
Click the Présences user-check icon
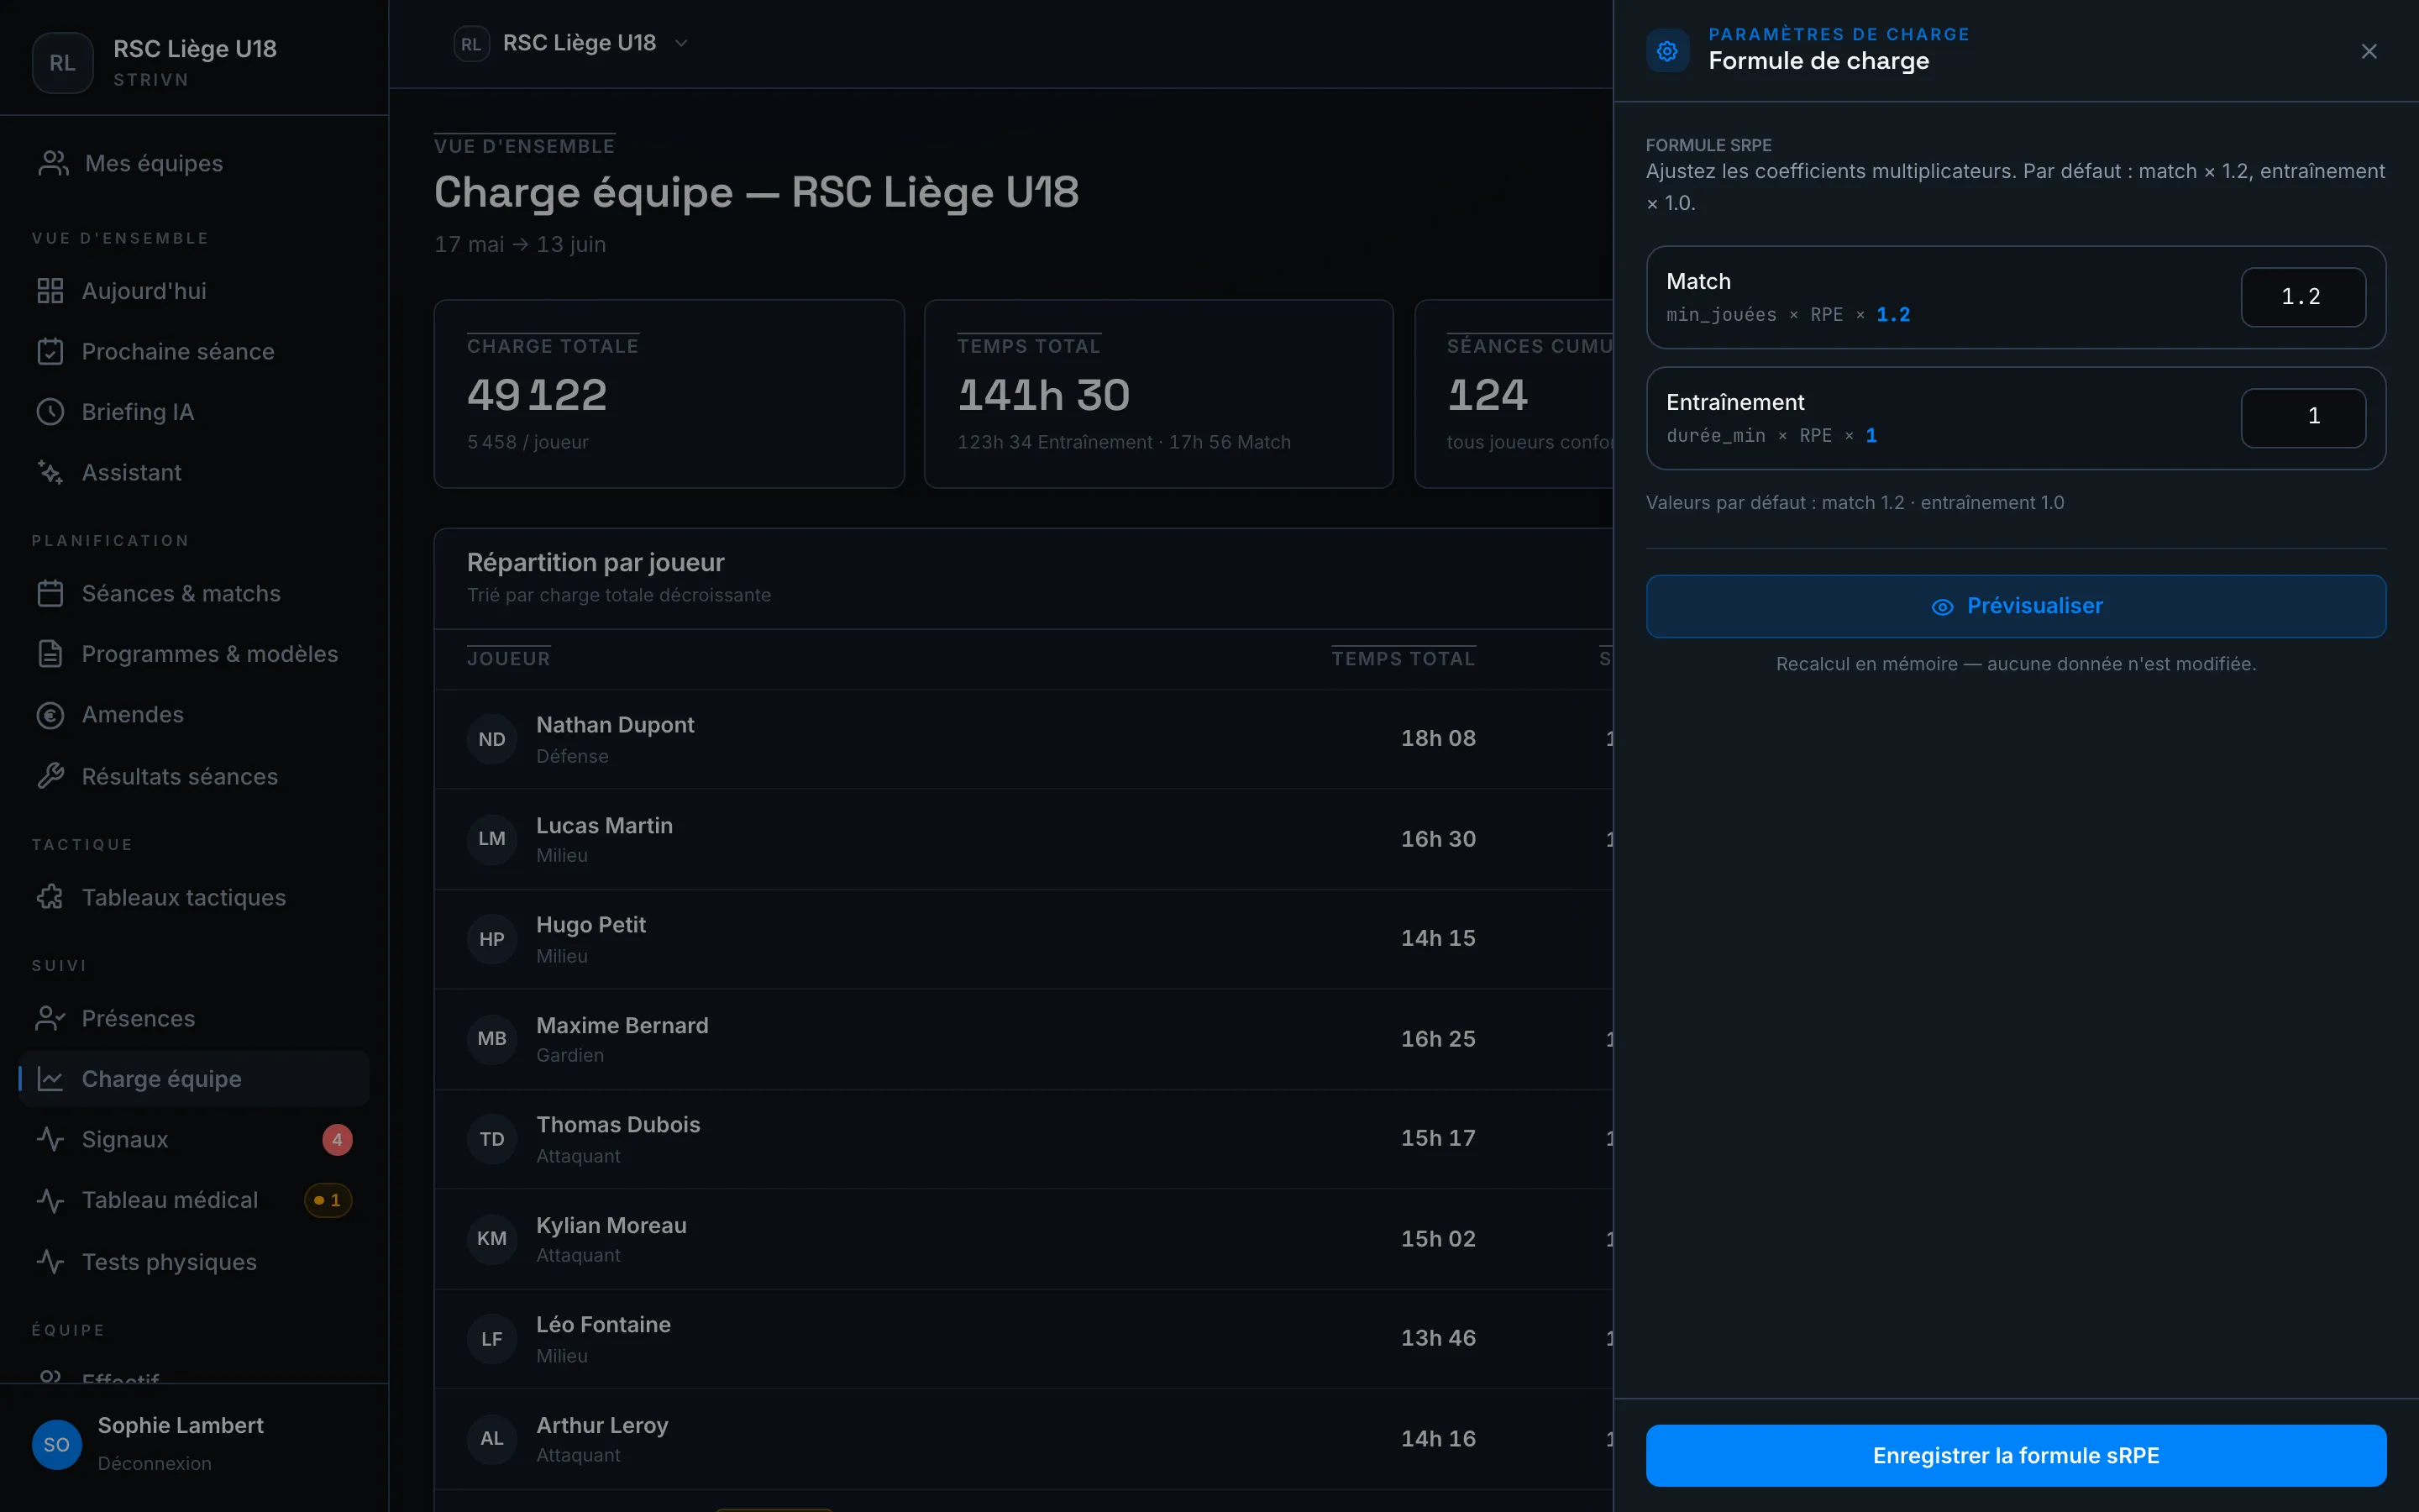coord(50,1018)
